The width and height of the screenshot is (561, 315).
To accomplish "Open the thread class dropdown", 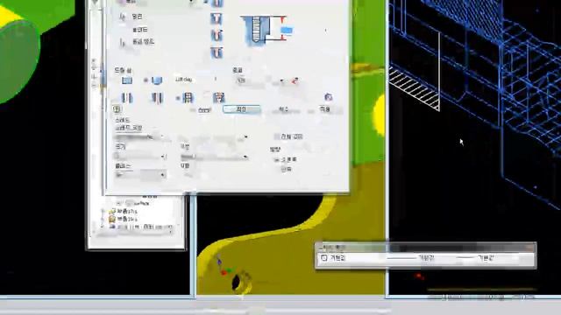I will tap(140, 175).
